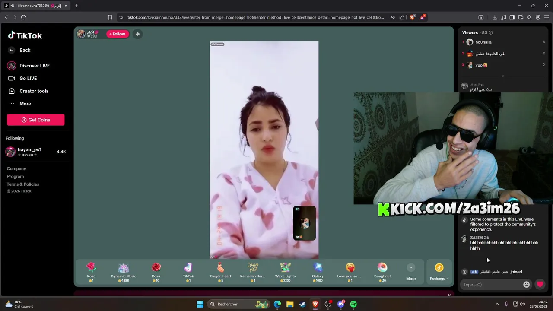The image size is (553, 311).
Task: Open Spotify from taskbar
Action: 353,304
